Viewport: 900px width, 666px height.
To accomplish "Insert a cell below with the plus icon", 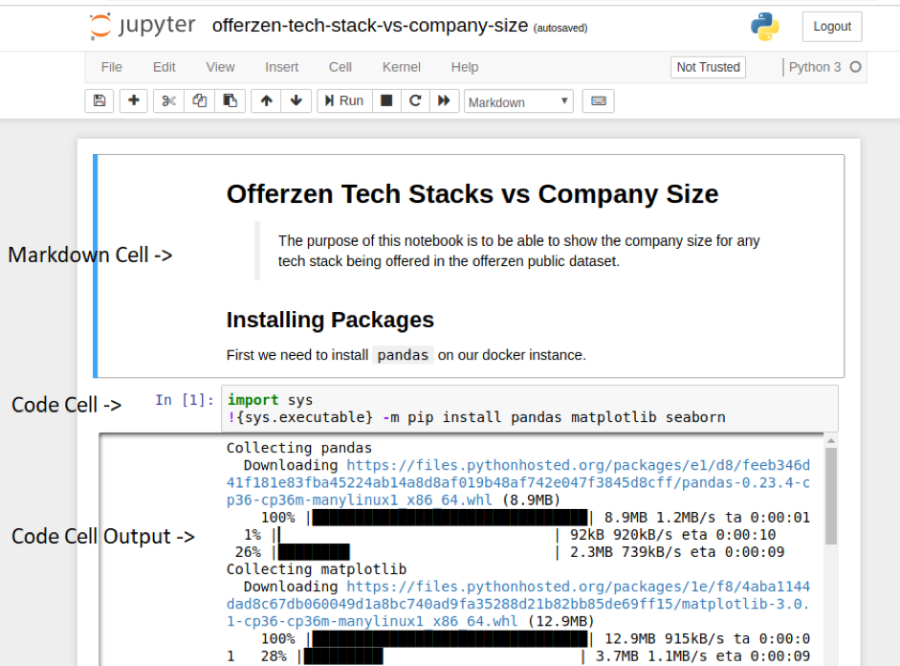I will 134,101.
